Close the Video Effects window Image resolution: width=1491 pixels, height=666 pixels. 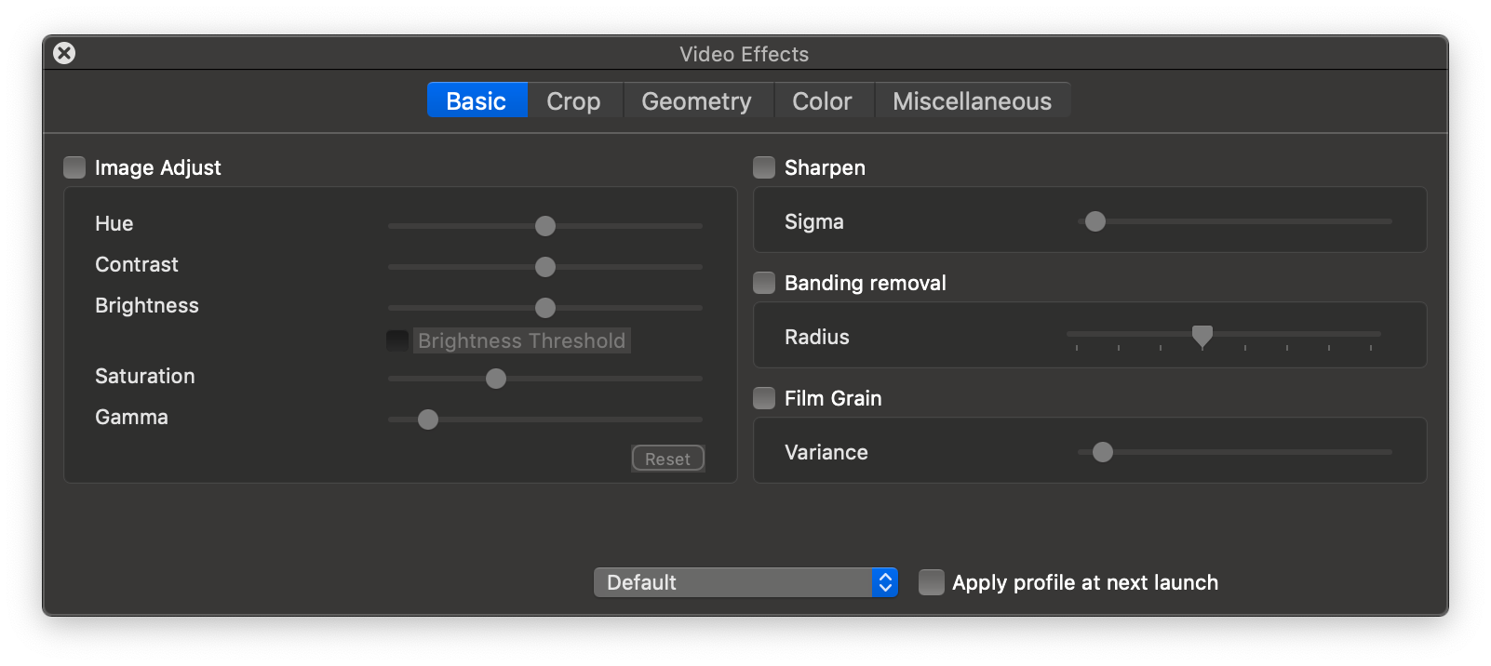pyautogui.click(x=64, y=53)
